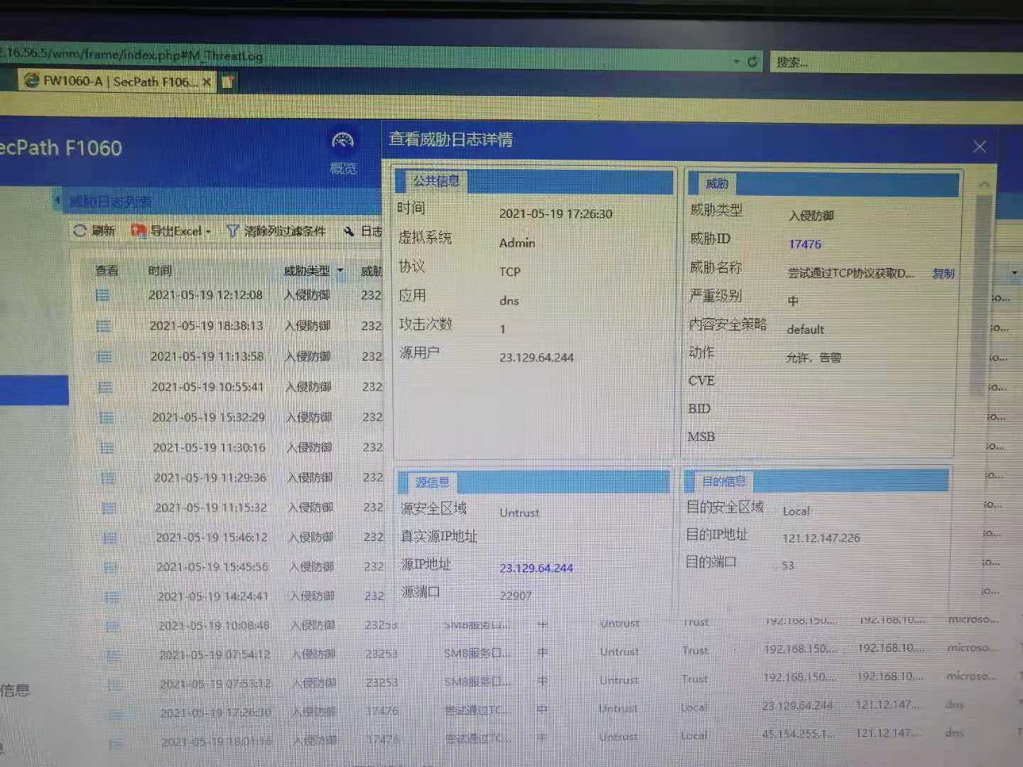Screen dimensions: 1023x767
Task: Click the 目的端口 value 53
Action: [788, 566]
